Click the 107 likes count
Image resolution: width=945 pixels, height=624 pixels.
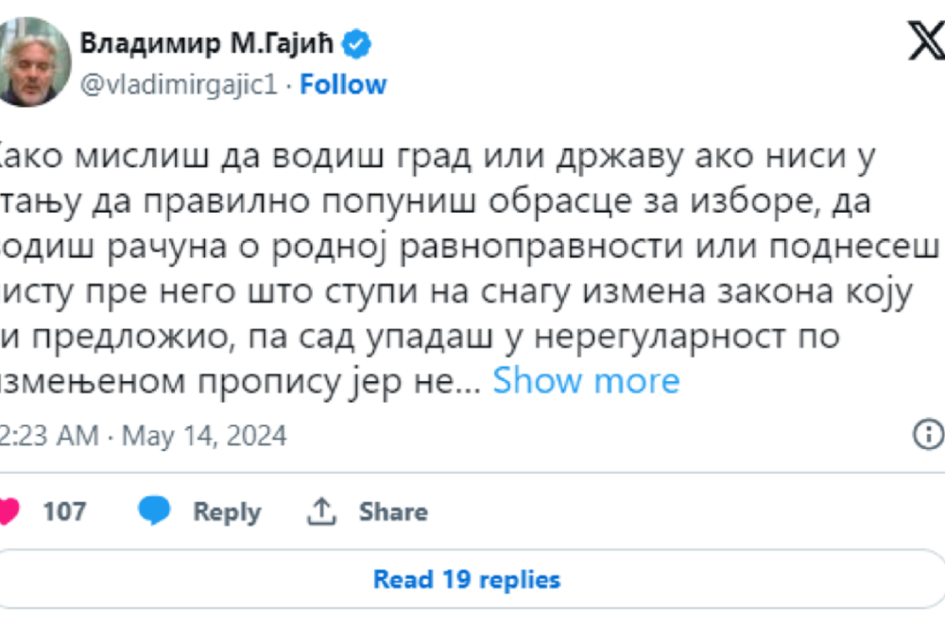[64, 511]
